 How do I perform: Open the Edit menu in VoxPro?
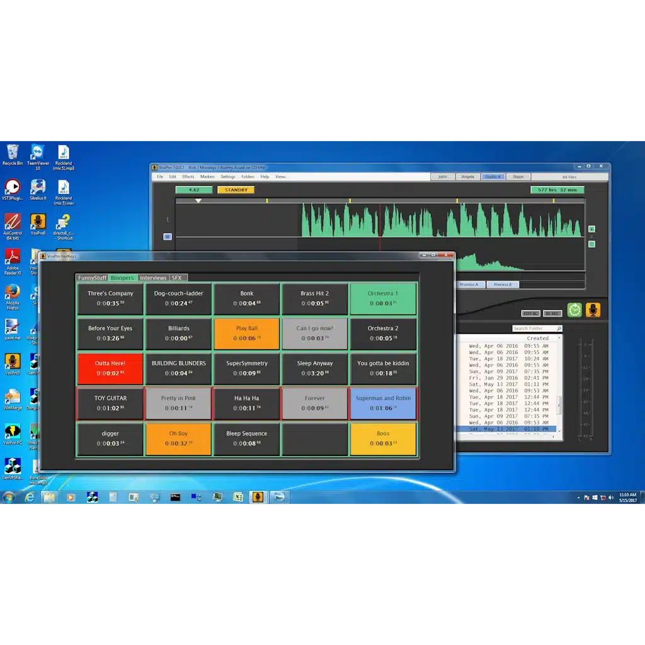click(x=173, y=176)
